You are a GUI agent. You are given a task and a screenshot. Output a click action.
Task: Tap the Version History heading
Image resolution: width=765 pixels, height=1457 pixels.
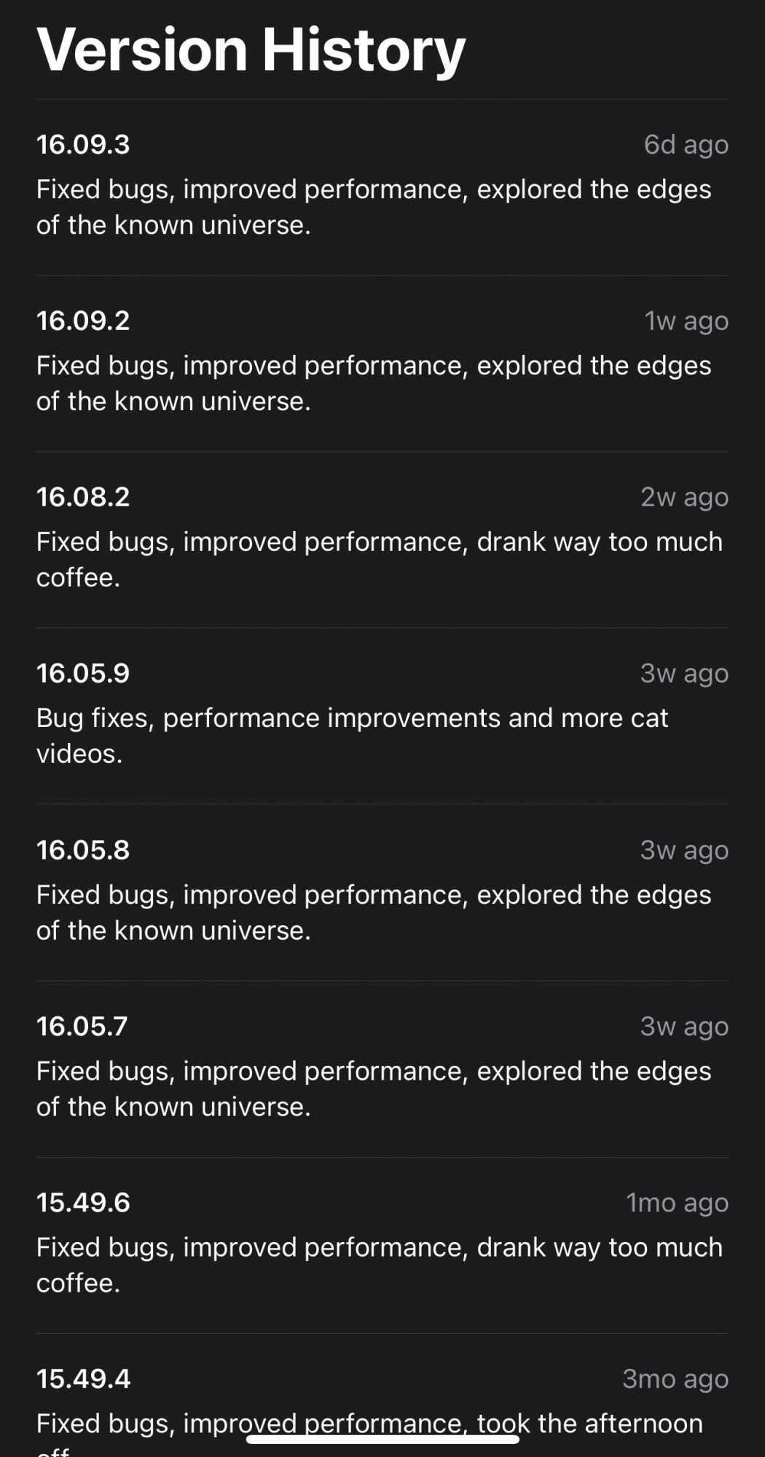click(x=251, y=50)
